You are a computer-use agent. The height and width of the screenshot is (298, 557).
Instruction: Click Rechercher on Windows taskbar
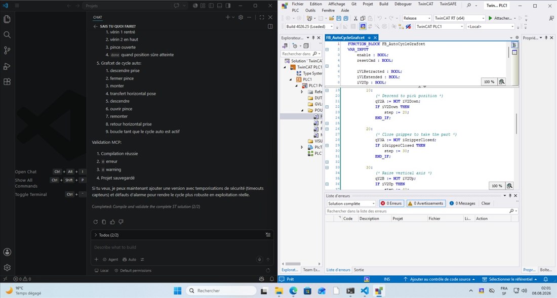[x=221, y=290]
